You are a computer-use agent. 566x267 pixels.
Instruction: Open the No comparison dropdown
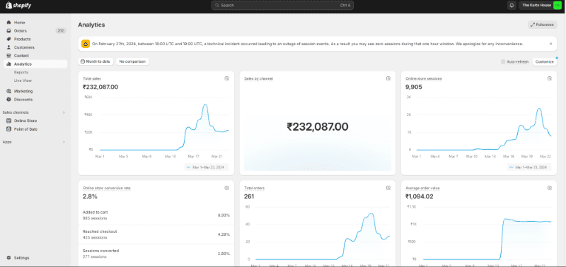132,61
